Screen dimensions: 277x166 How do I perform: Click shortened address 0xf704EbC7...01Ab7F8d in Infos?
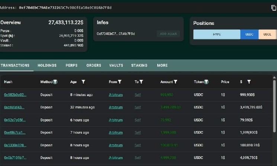pos(116,34)
